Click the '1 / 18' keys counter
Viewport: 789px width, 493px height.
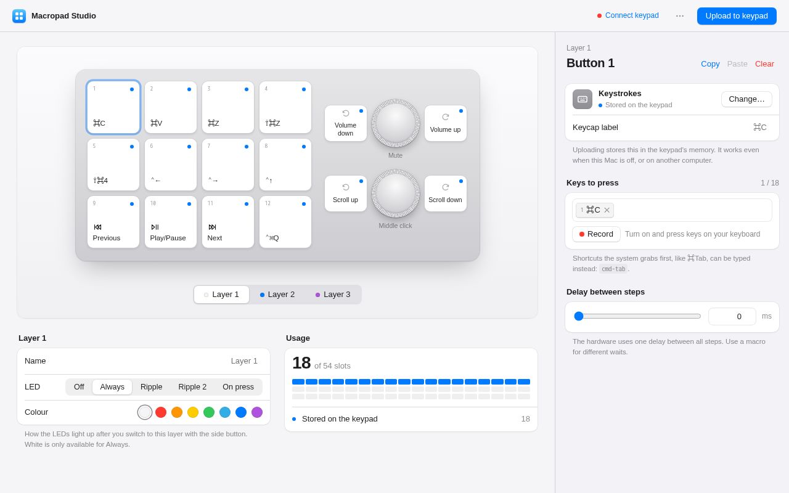click(770, 183)
